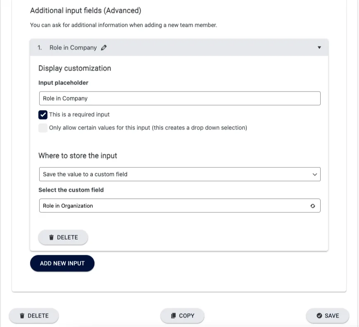Screen dimensions: 359x327
Task: Collapse the 'Role in Company' input section
Action: pyautogui.click(x=319, y=47)
